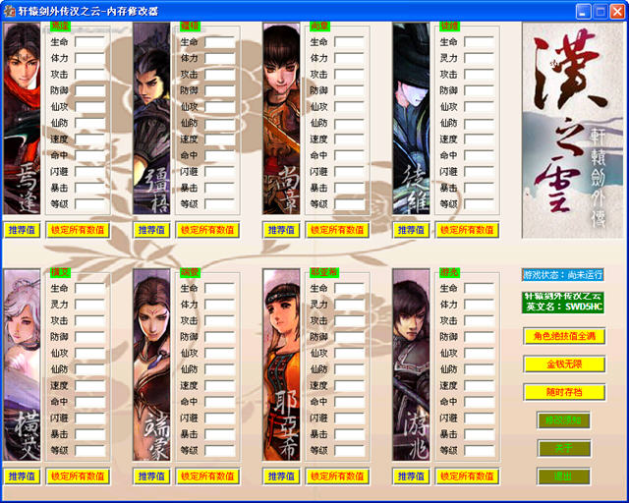
Task: Select the 尚章 character portrait
Action: tap(281, 119)
